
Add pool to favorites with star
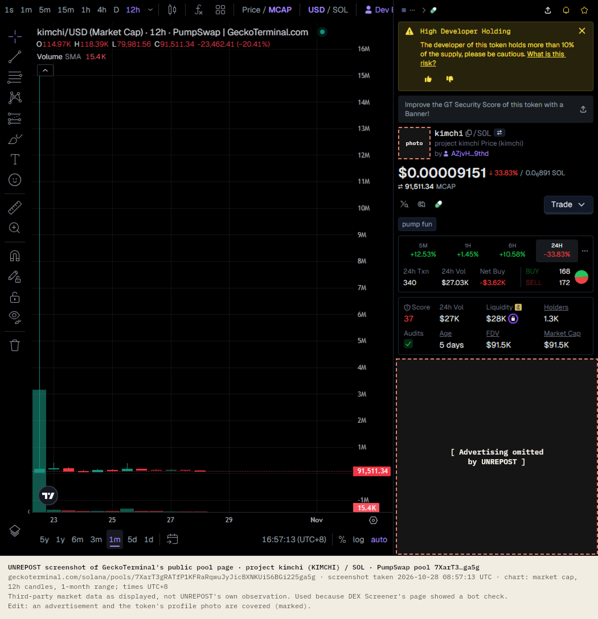click(x=584, y=10)
